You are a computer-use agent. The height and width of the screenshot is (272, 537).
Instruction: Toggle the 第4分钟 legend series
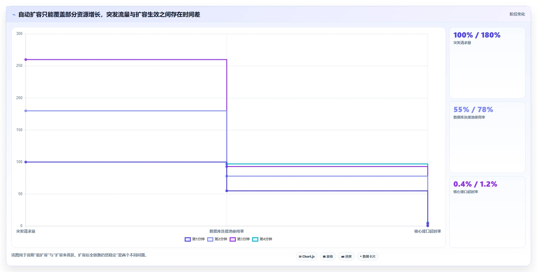pyautogui.click(x=262, y=239)
